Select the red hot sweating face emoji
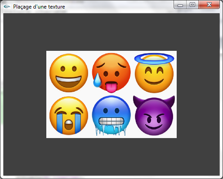 [111, 72]
